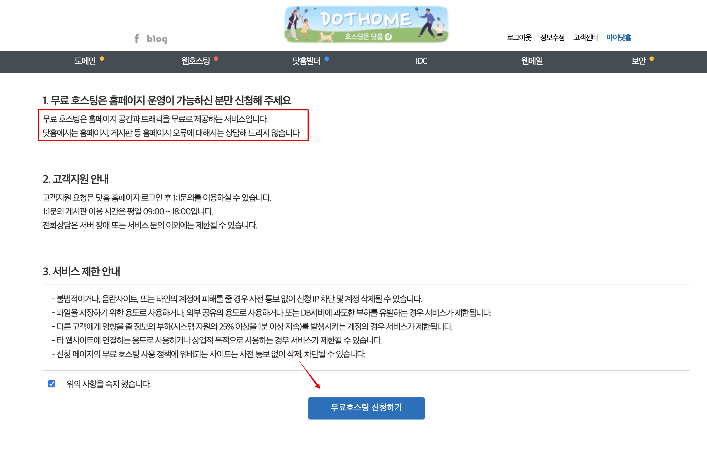Open the Facebook icon link
Screen dimensions: 707x466
pyautogui.click(x=136, y=39)
